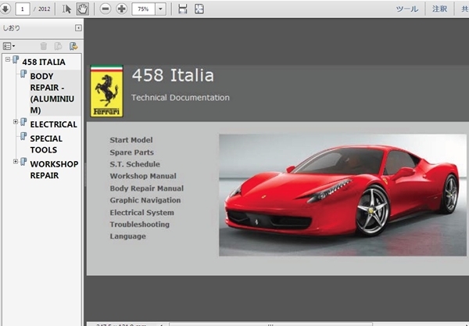The width and height of the screenshot is (469, 326).
Task: Click the fit width scrolling icon
Action: [182, 9]
